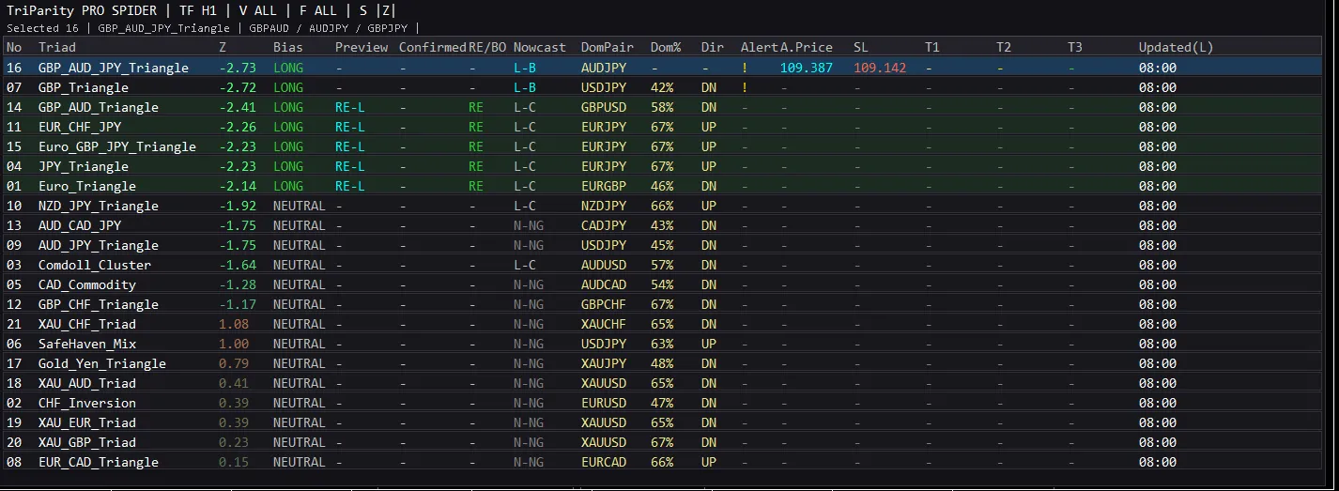
Task: Click the GBPUSD dominant pair cell
Action: click(x=604, y=107)
